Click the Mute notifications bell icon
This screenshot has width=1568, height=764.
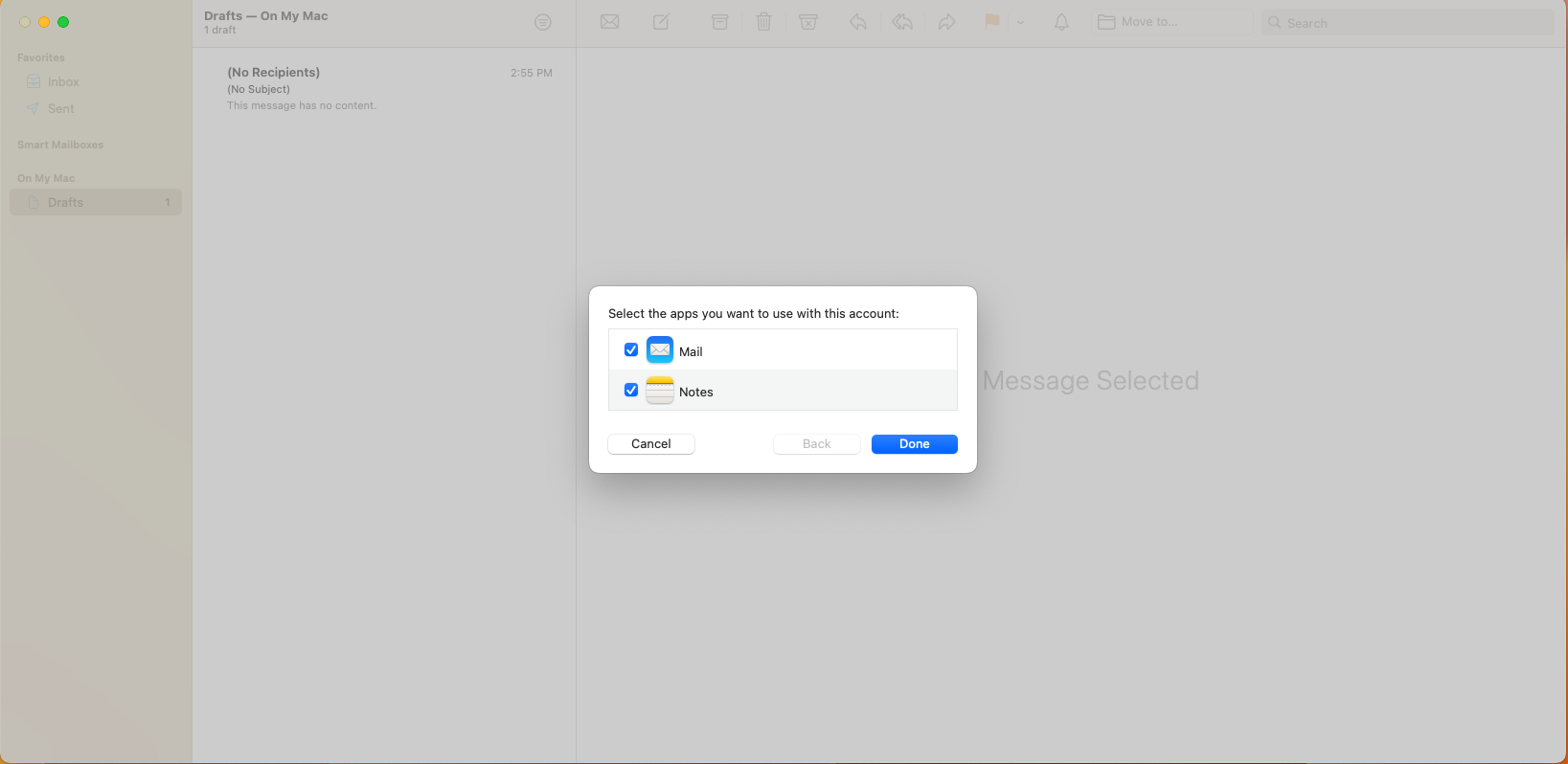(1061, 22)
